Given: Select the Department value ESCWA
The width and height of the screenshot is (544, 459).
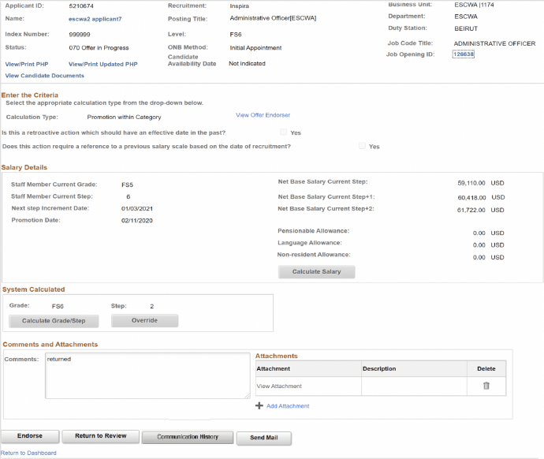Looking at the screenshot, I should [x=466, y=17].
